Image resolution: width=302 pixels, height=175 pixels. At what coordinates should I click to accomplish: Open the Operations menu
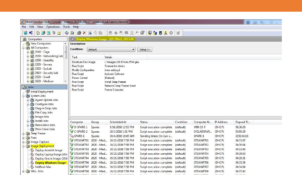(x=53, y=27)
